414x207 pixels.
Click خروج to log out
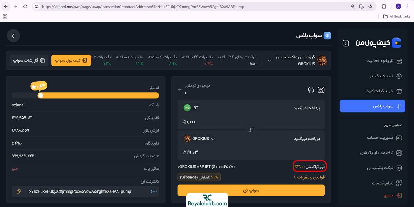393,195
